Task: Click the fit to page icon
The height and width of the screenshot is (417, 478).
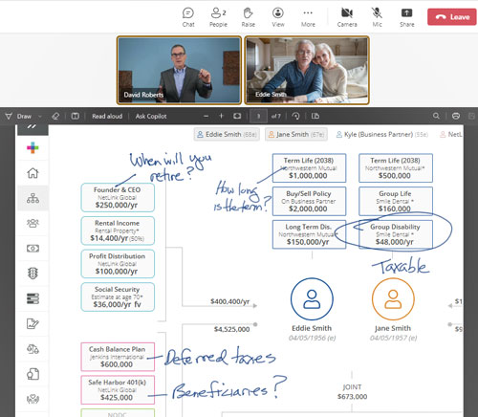Action: [x=237, y=116]
